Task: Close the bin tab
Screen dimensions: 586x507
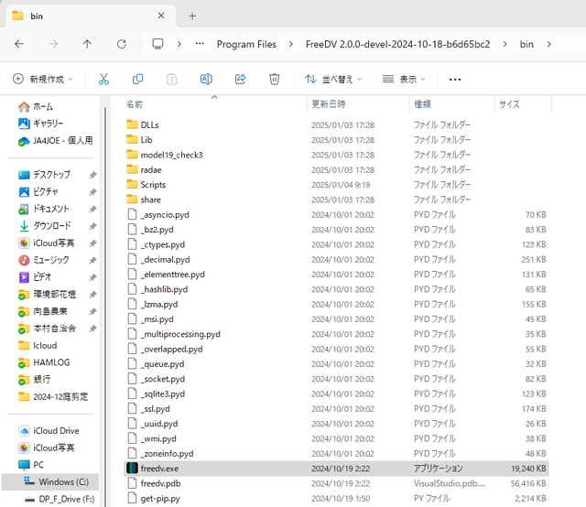Action: [x=161, y=16]
